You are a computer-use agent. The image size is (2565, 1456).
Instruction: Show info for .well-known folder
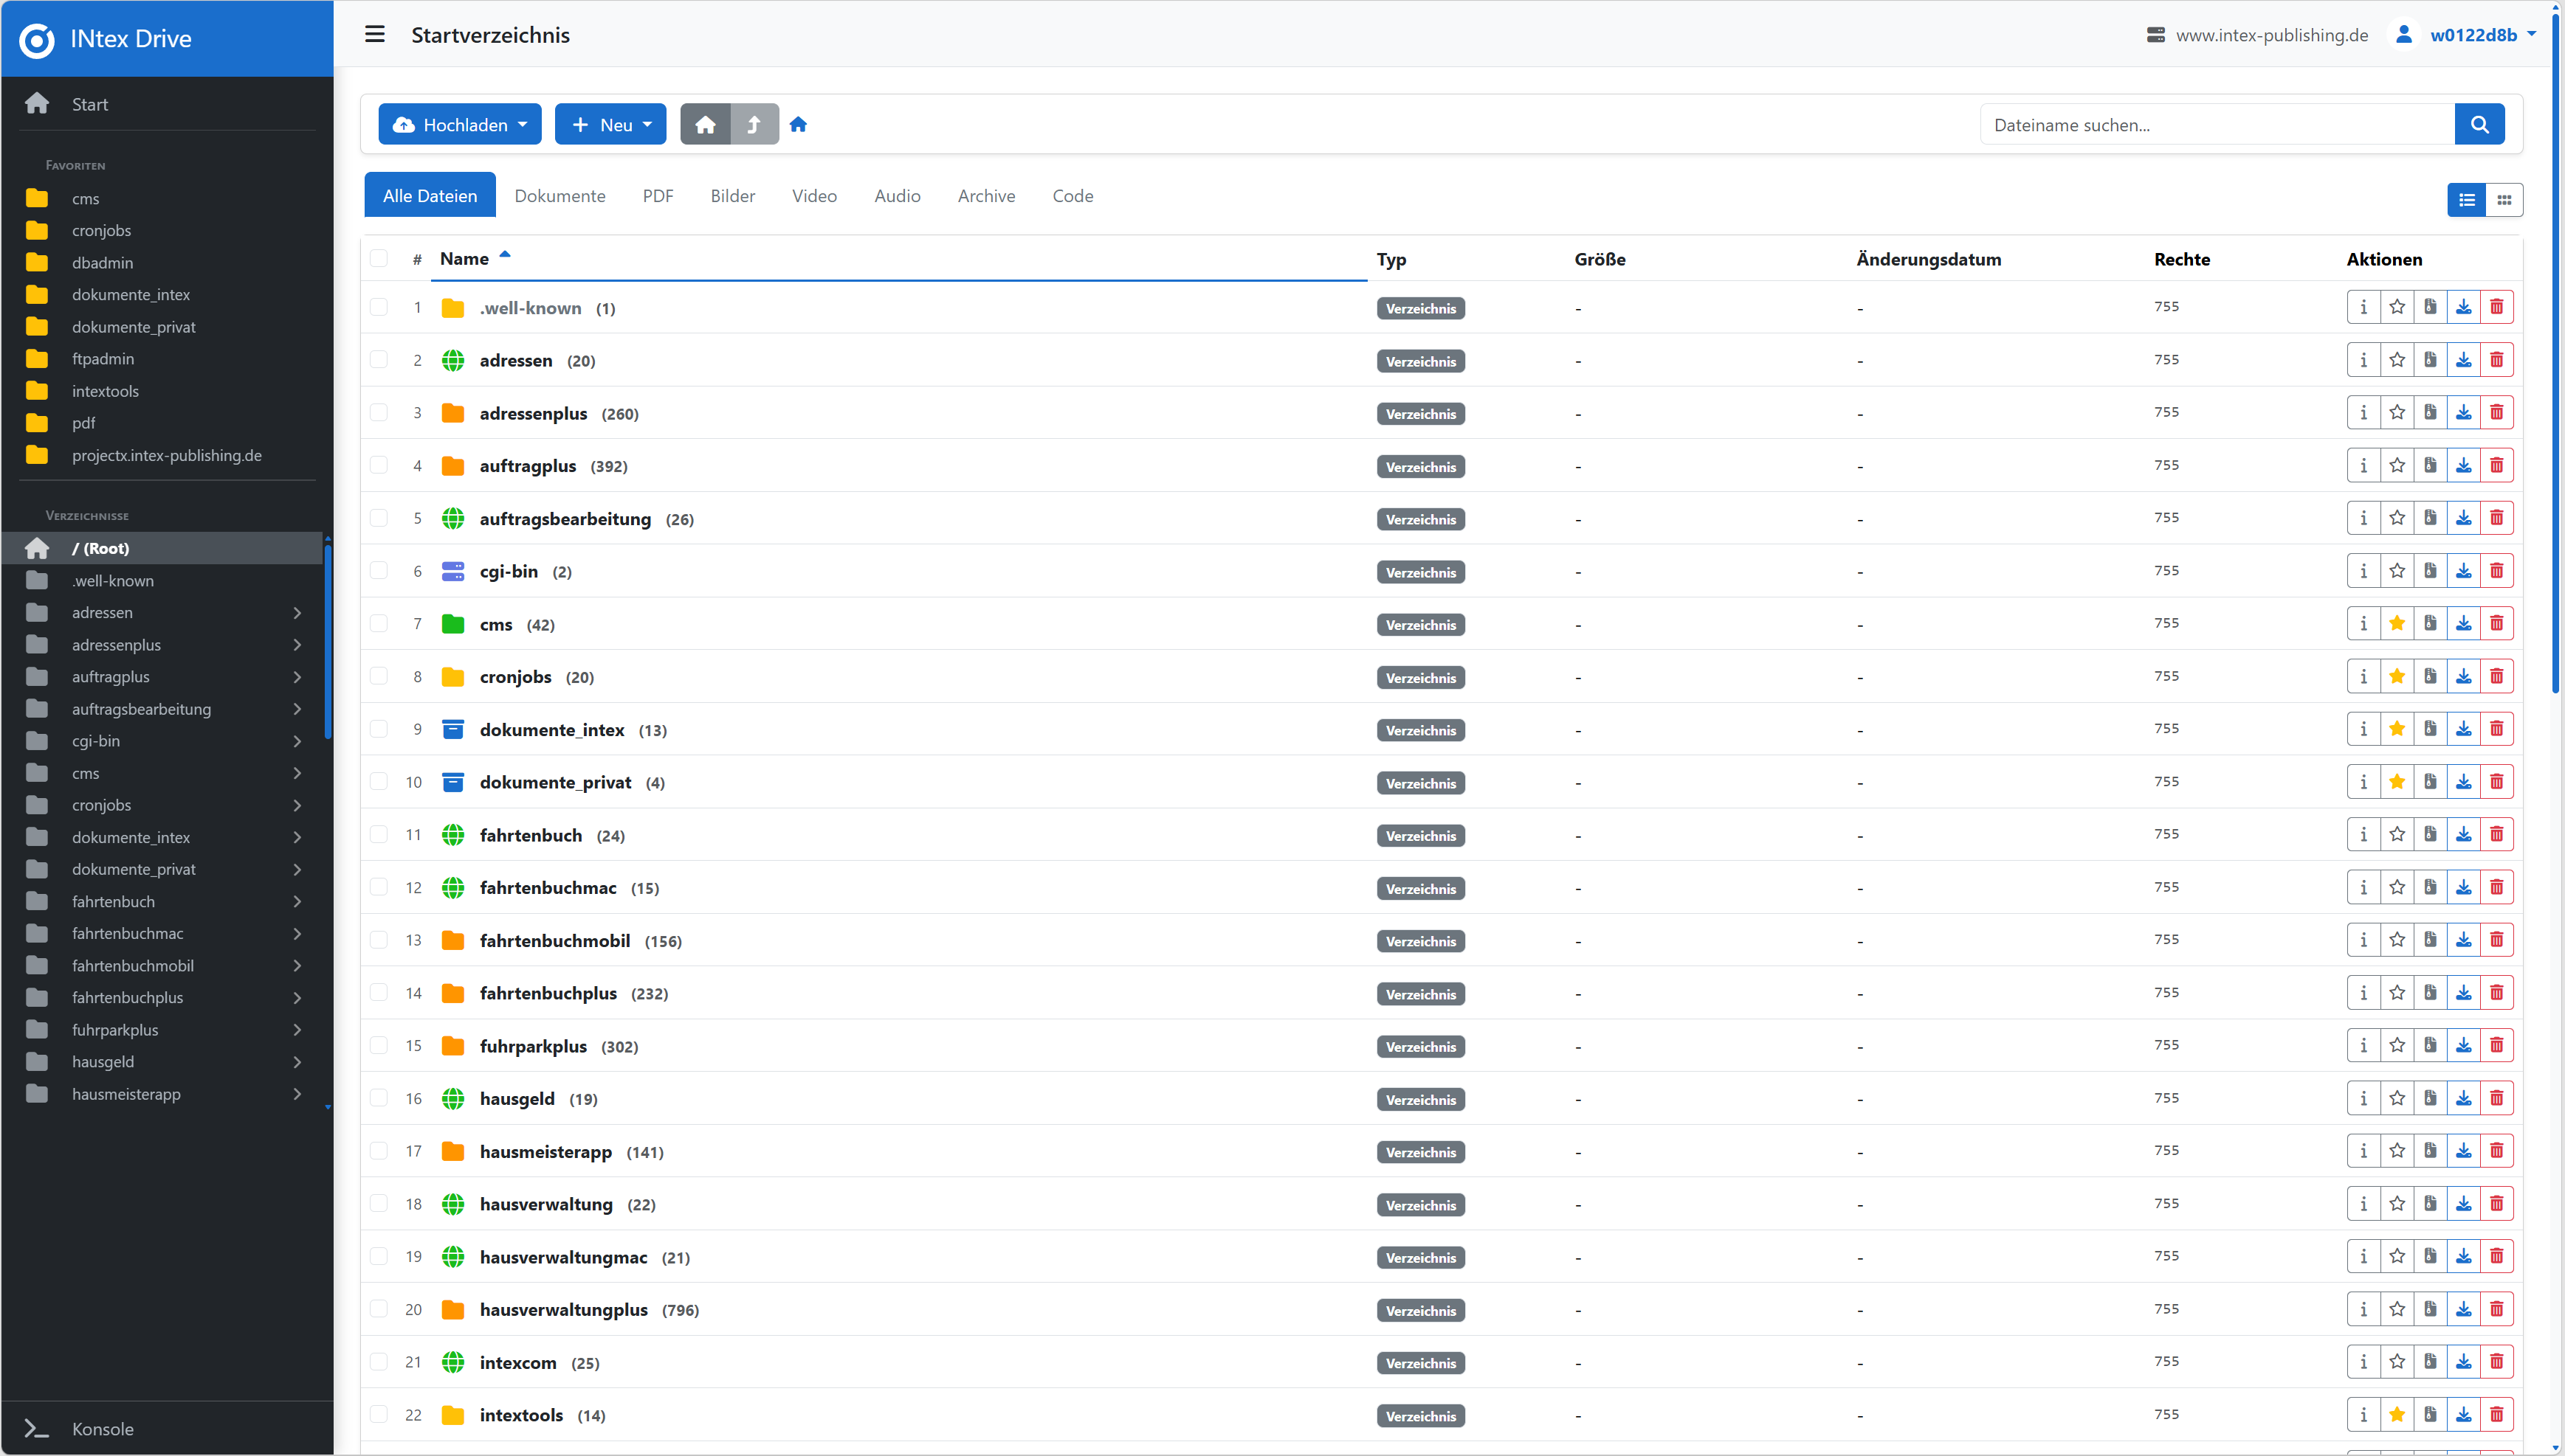pyautogui.click(x=2363, y=307)
